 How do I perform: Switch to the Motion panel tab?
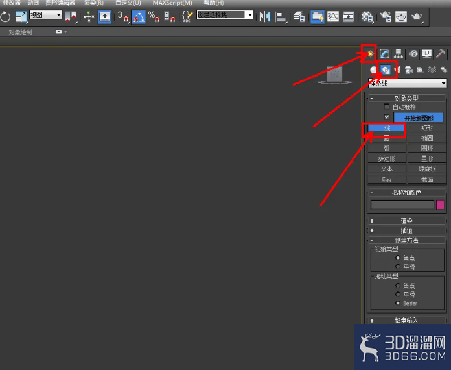(x=413, y=54)
